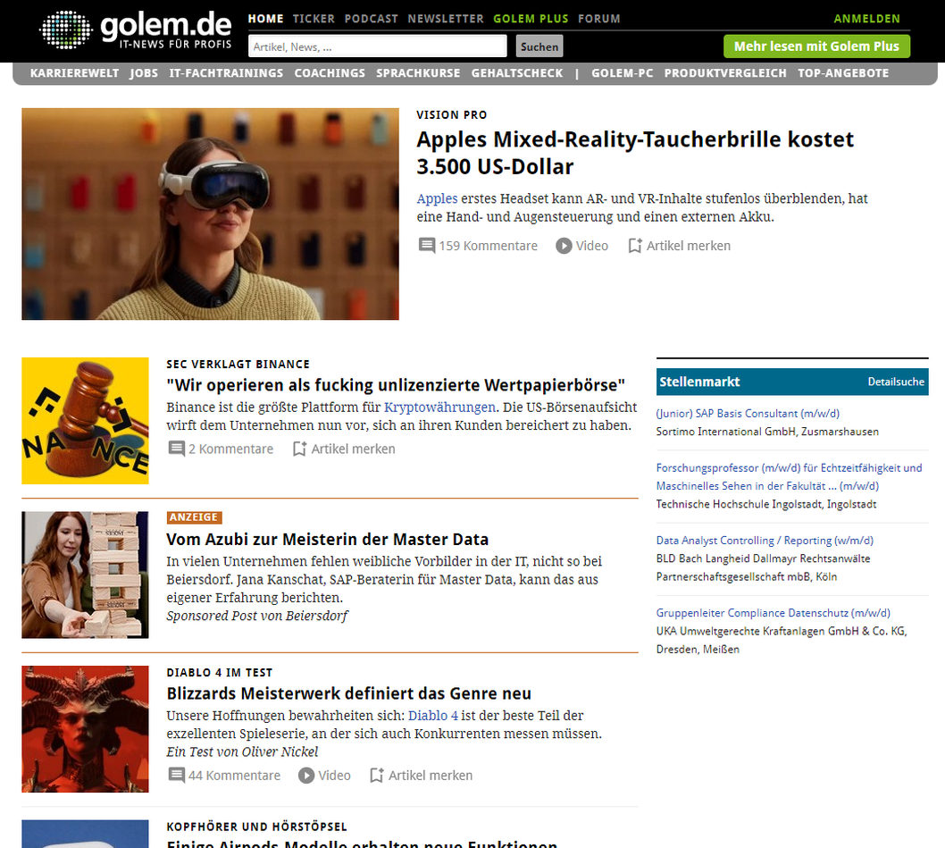Open the Diablo 4 Lilith thumbnail
This screenshot has width=945, height=848.
pyautogui.click(x=85, y=729)
